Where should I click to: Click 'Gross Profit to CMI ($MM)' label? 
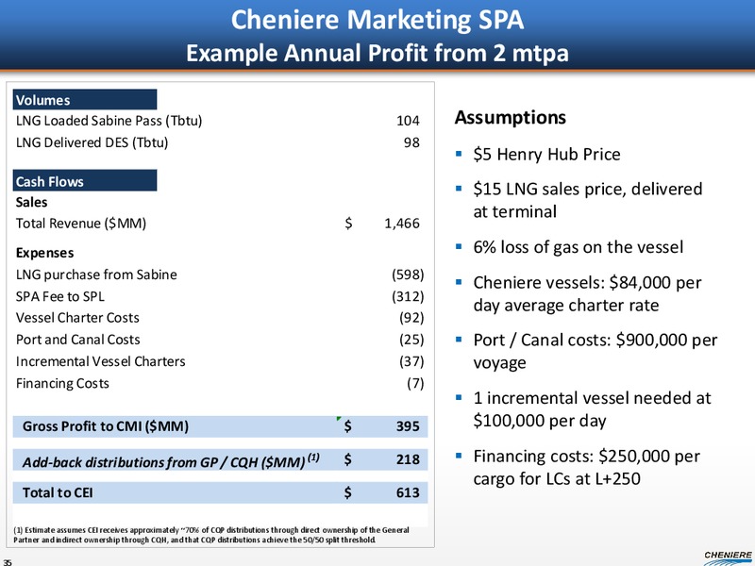106,426
